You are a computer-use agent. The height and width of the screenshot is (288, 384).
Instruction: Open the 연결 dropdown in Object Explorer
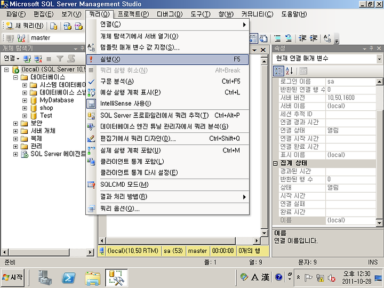point(12,59)
